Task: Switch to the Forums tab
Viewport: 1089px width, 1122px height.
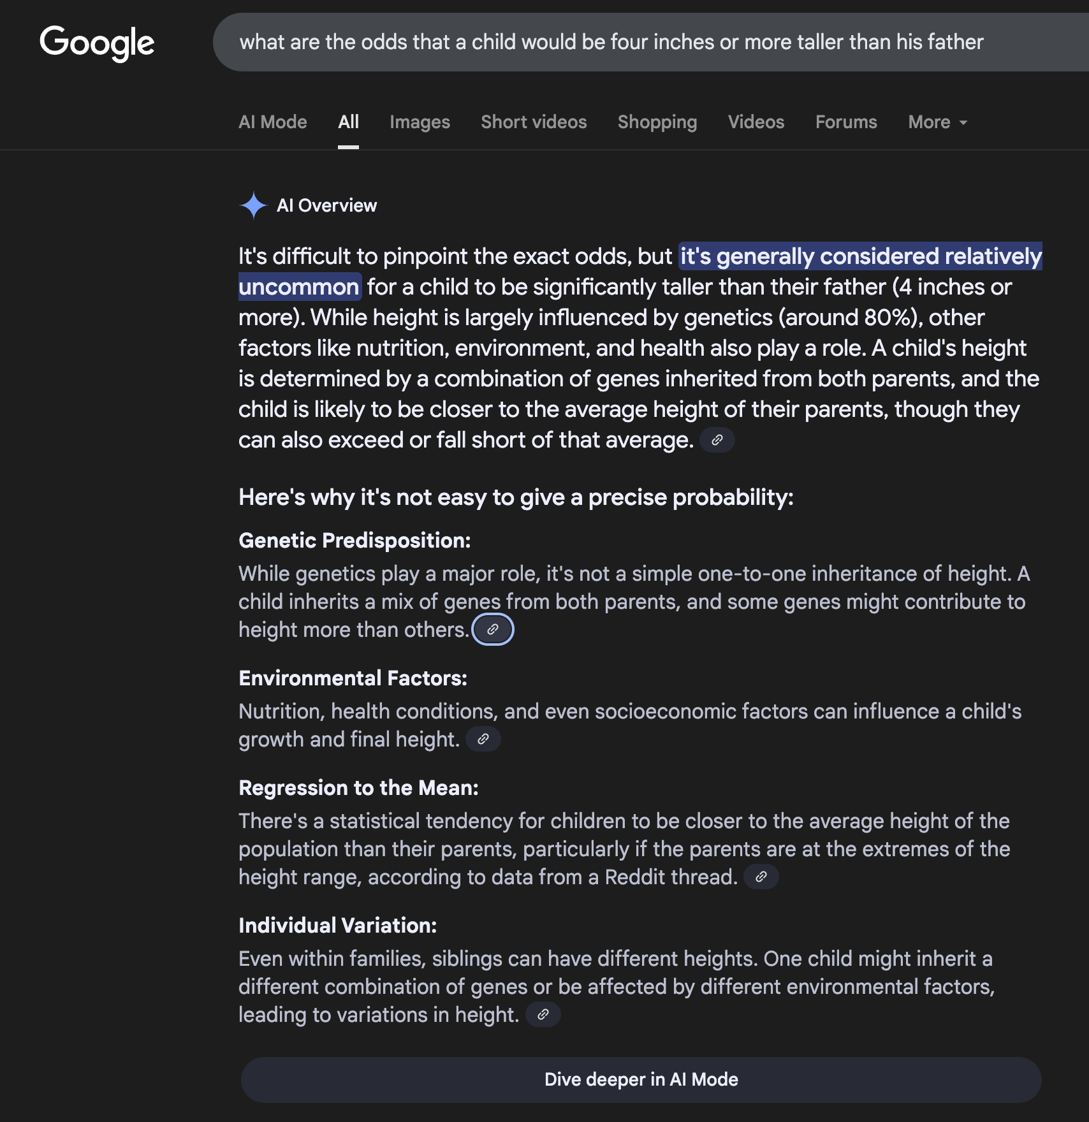Action: coord(846,122)
